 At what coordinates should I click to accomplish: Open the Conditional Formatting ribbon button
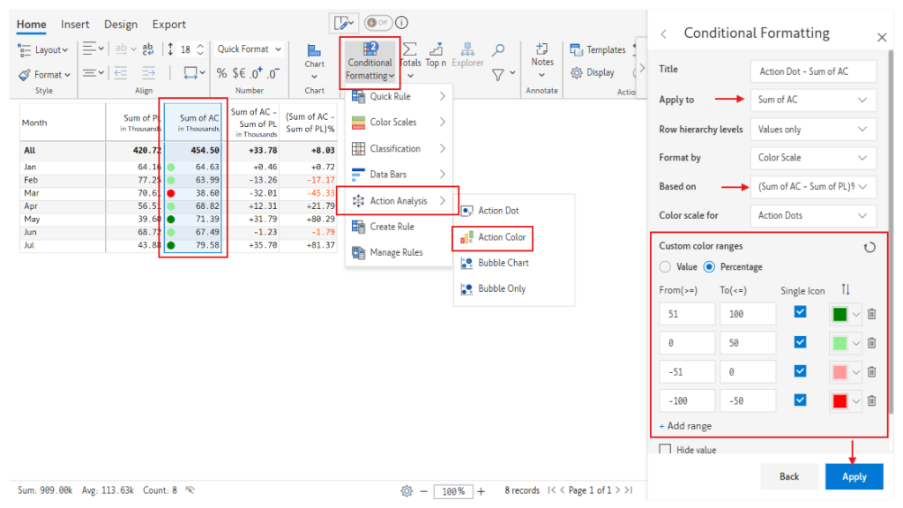[369, 63]
